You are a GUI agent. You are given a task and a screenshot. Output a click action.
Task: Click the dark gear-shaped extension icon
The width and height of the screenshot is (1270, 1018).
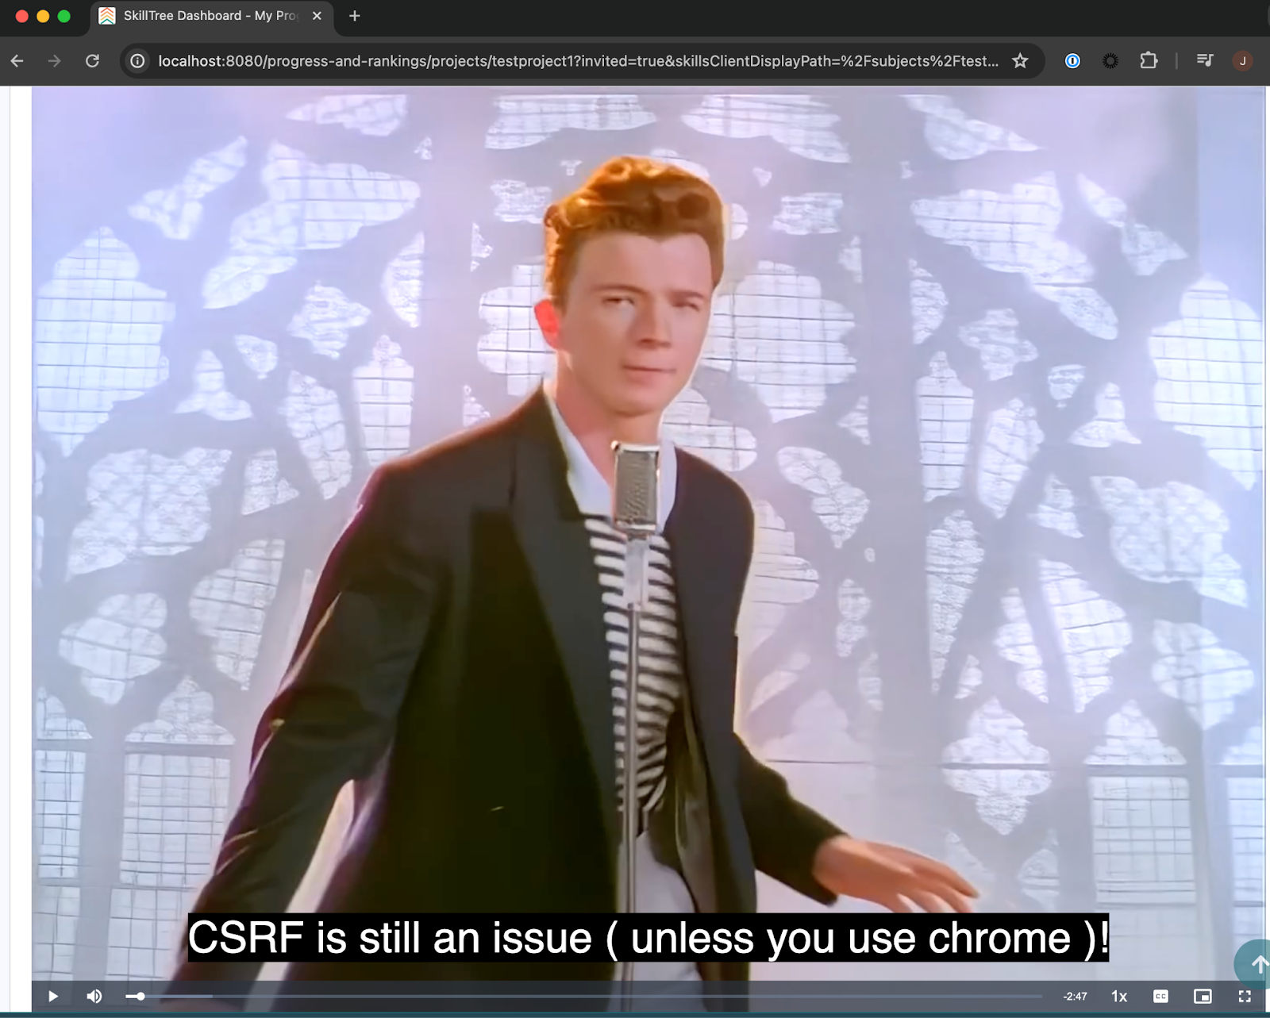1110,61
